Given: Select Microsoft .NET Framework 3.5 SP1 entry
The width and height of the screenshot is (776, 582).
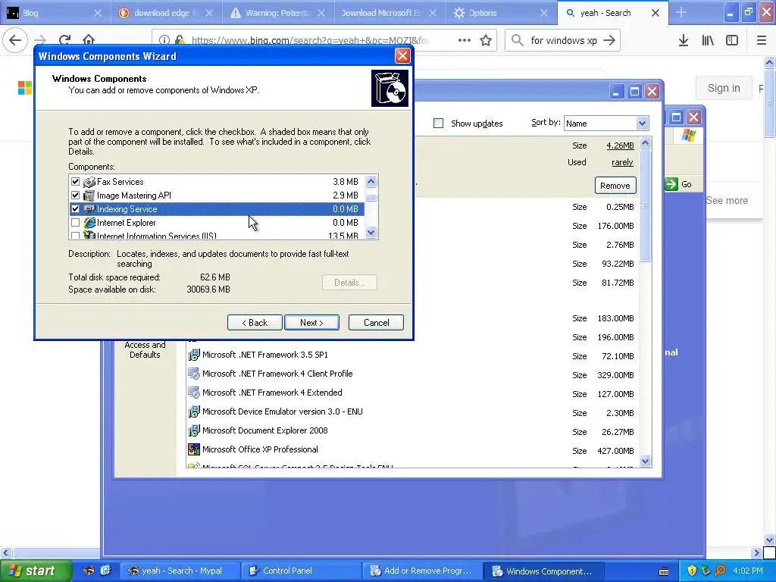Looking at the screenshot, I should coord(264,355).
